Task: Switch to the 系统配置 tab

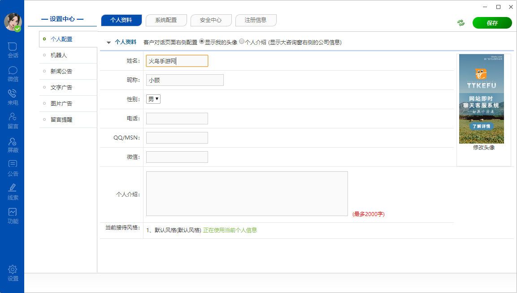Action: pyautogui.click(x=166, y=20)
